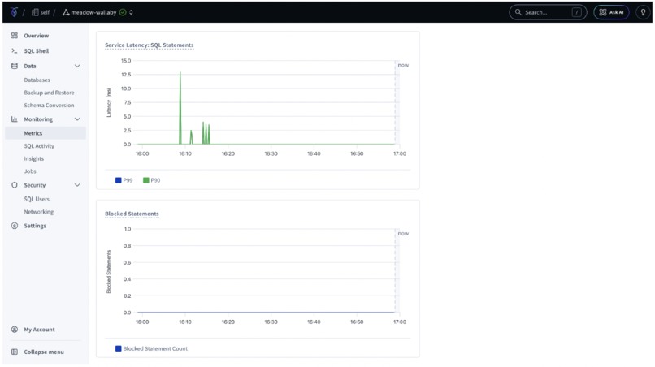Click the 'now' marker on Blocked Statements chart
The height and width of the screenshot is (367, 655).
(403, 233)
